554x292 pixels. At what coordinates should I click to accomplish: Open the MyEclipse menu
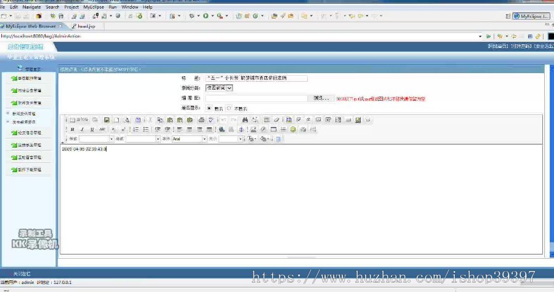pos(94,7)
